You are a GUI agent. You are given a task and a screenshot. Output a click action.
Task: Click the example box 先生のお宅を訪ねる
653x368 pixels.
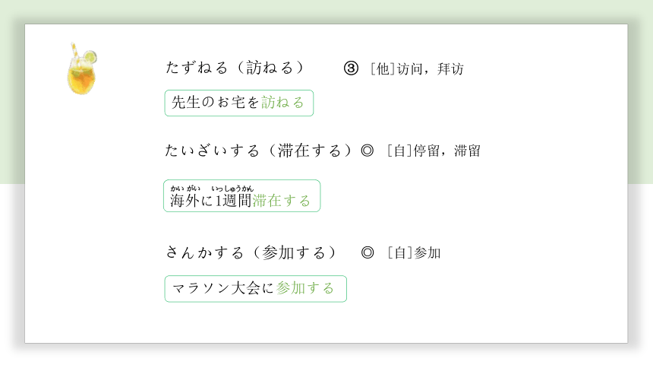(x=239, y=103)
